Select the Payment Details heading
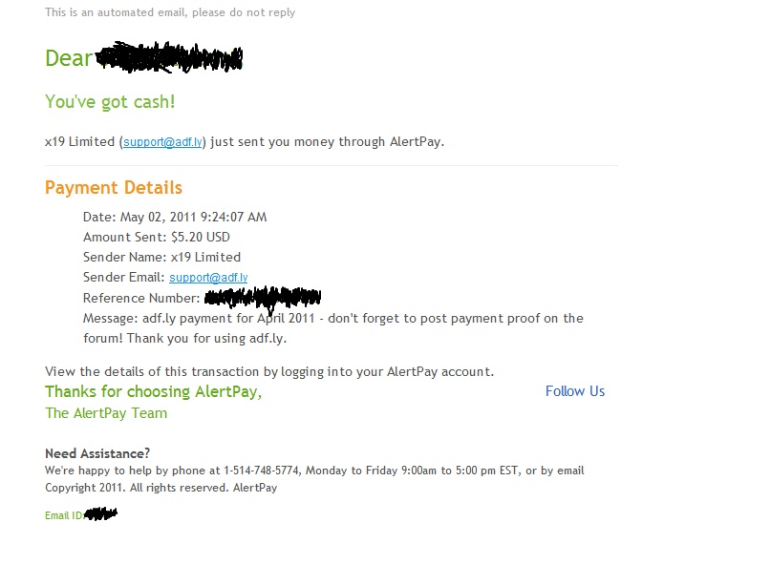Viewport: 771px width, 565px height. 114,188
